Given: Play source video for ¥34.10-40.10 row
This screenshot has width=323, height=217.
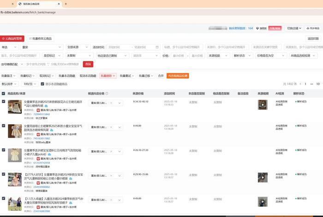Looking at the screenshot, I should coord(263,105).
